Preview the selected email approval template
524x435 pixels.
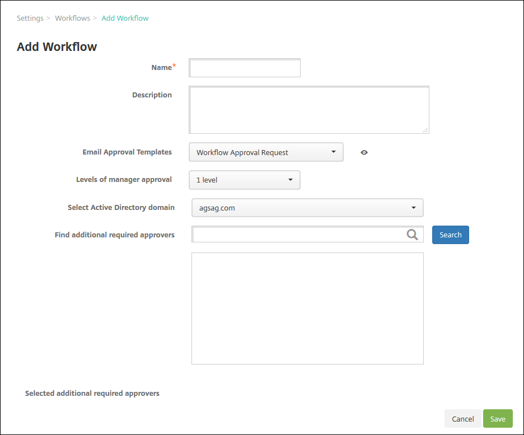[364, 152]
